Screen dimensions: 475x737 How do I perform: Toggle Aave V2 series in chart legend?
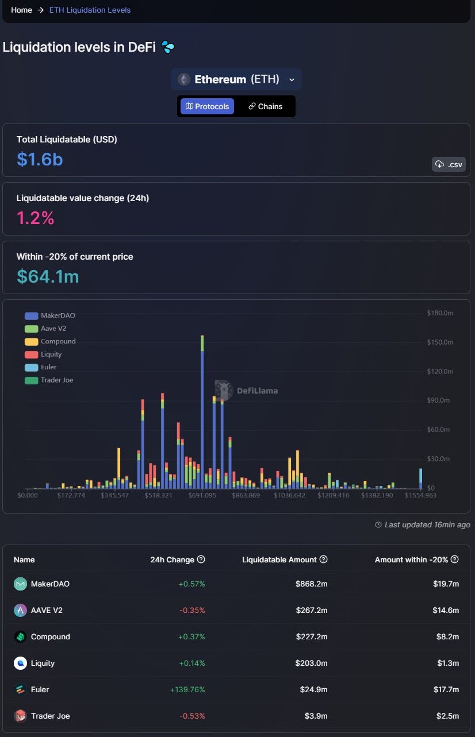pos(45,329)
